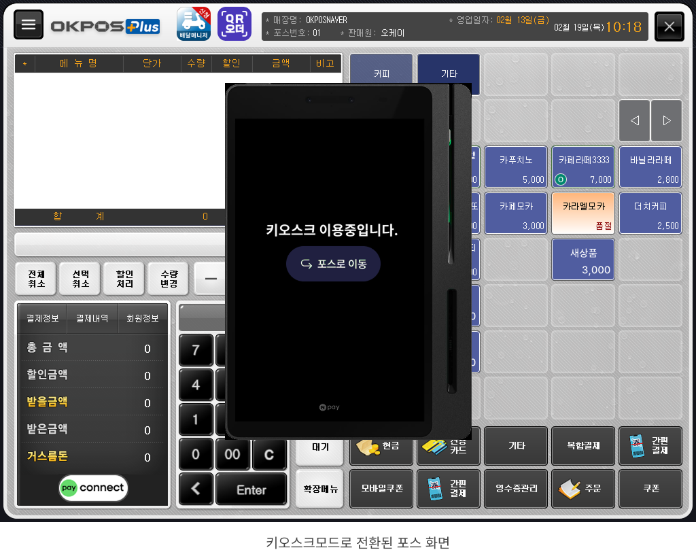Launch the QR order icon
Viewport: 696px width, 552px height.
click(234, 24)
